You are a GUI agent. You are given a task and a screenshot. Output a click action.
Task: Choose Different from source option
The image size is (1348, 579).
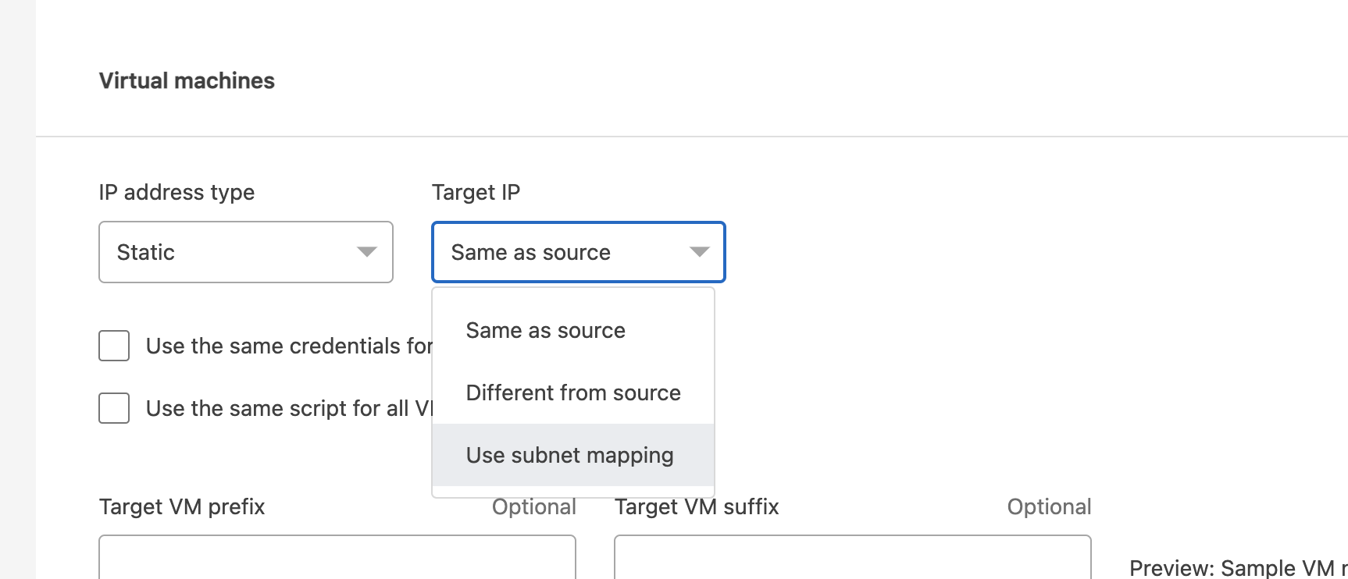tap(573, 393)
